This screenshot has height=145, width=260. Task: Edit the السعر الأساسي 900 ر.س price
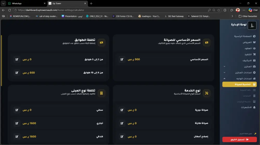coord(122,59)
